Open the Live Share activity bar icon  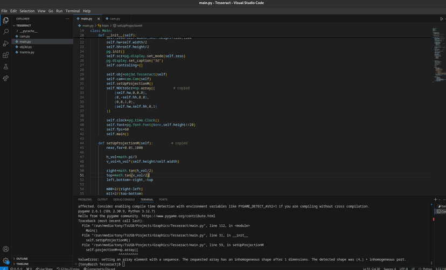click(x=6, y=78)
